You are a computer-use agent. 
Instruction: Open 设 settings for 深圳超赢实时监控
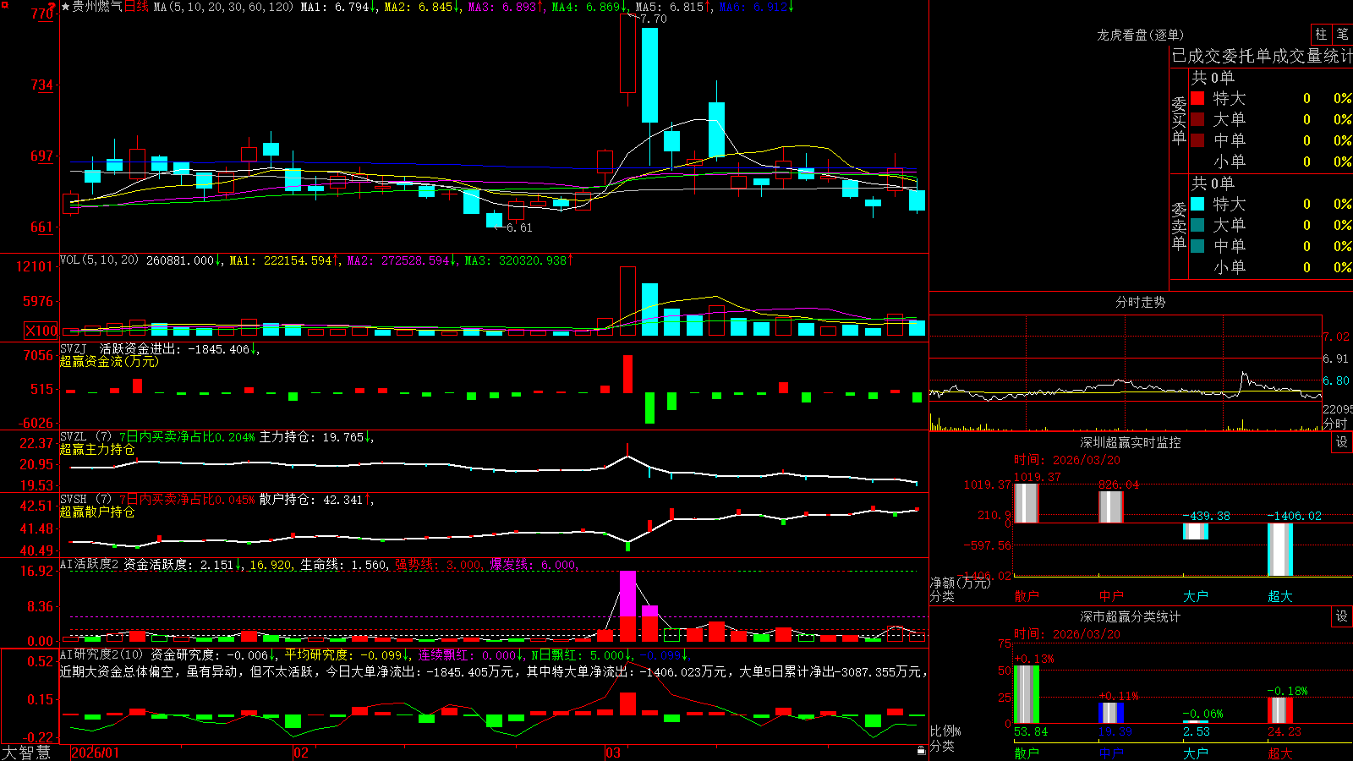[1342, 442]
